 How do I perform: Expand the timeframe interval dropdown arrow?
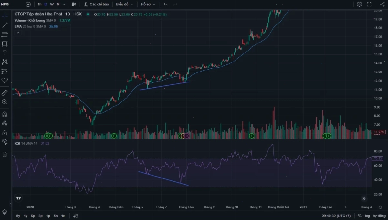(64, 5)
